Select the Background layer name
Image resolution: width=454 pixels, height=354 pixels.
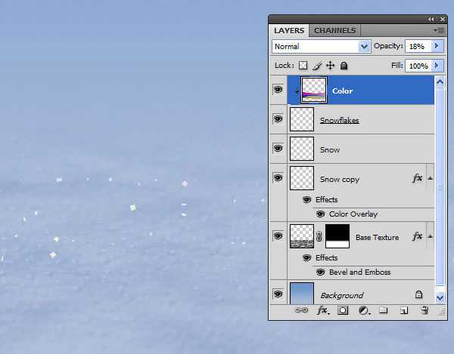click(x=342, y=295)
